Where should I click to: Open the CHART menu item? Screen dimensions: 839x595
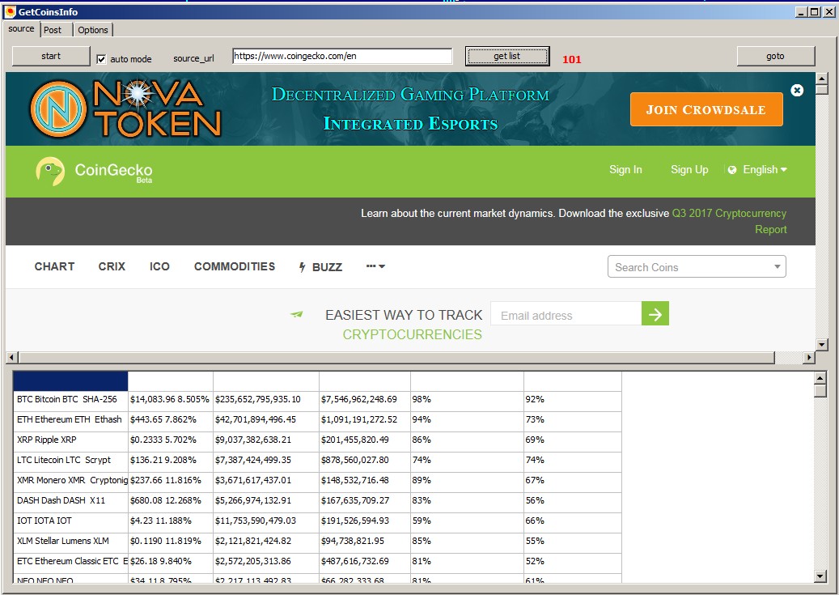[x=54, y=266]
